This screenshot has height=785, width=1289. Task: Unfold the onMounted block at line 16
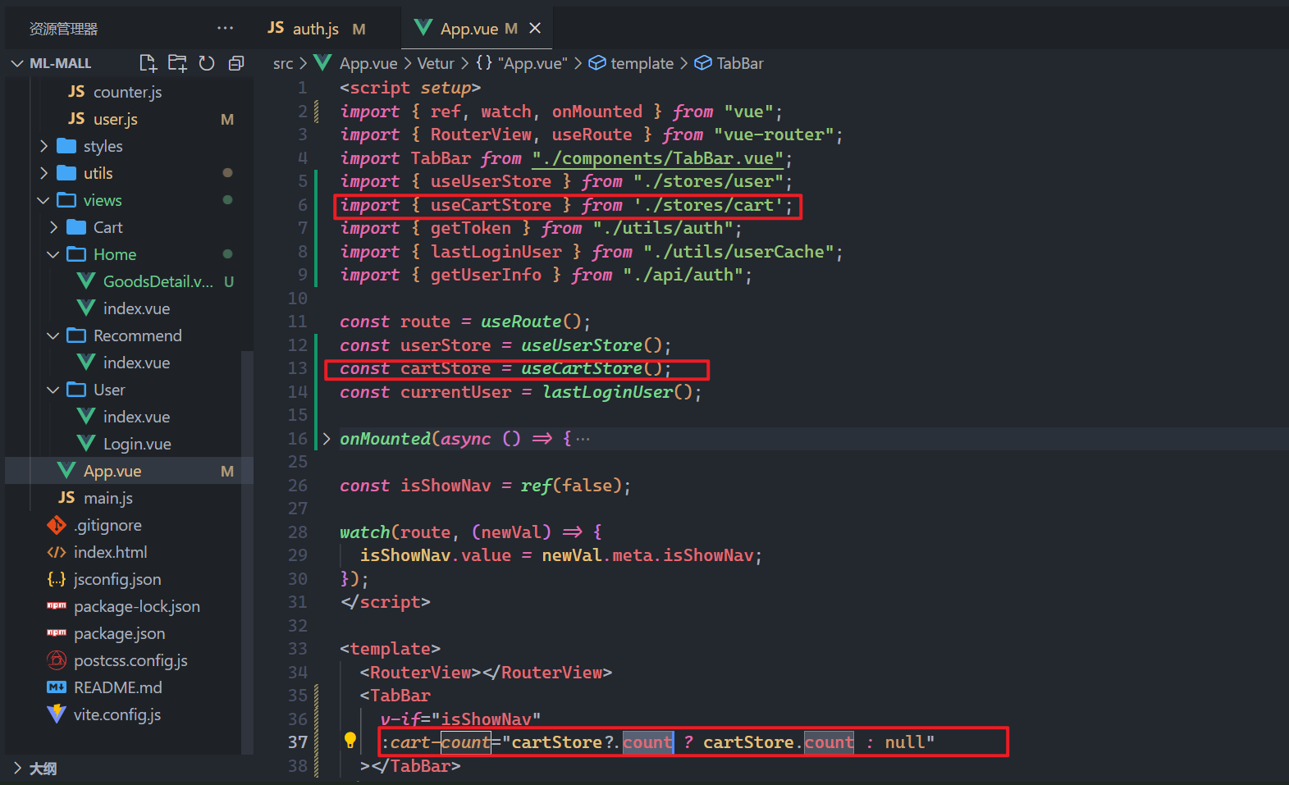(x=327, y=439)
